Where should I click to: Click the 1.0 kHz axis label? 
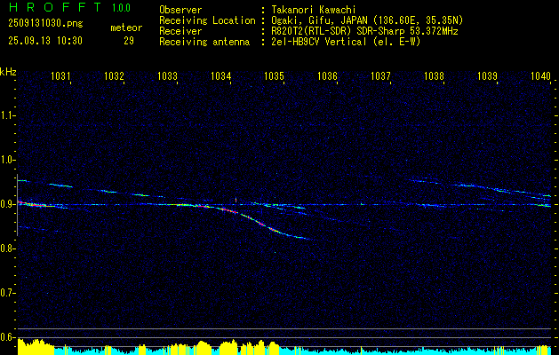click(6, 160)
